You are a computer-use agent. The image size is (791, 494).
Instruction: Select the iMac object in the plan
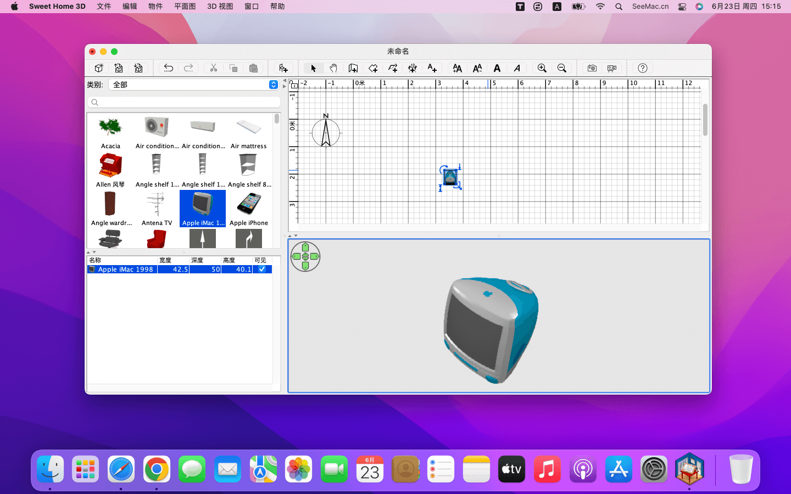coord(450,177)
